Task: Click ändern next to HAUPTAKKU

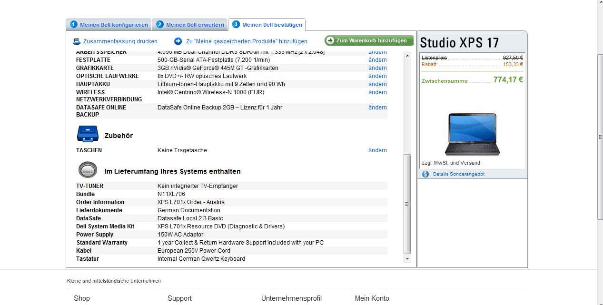Action: tap(377, 84)
